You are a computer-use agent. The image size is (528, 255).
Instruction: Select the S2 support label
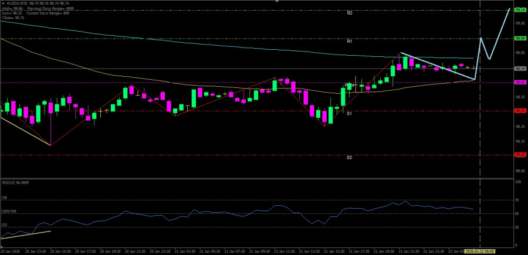coord(350,158)
